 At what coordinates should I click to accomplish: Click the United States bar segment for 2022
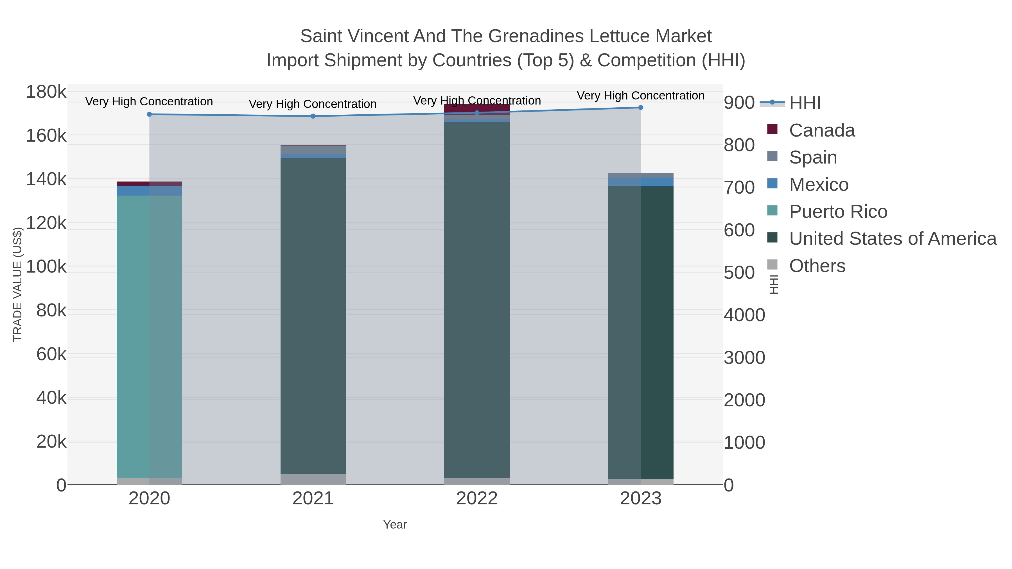coord(477,300)
